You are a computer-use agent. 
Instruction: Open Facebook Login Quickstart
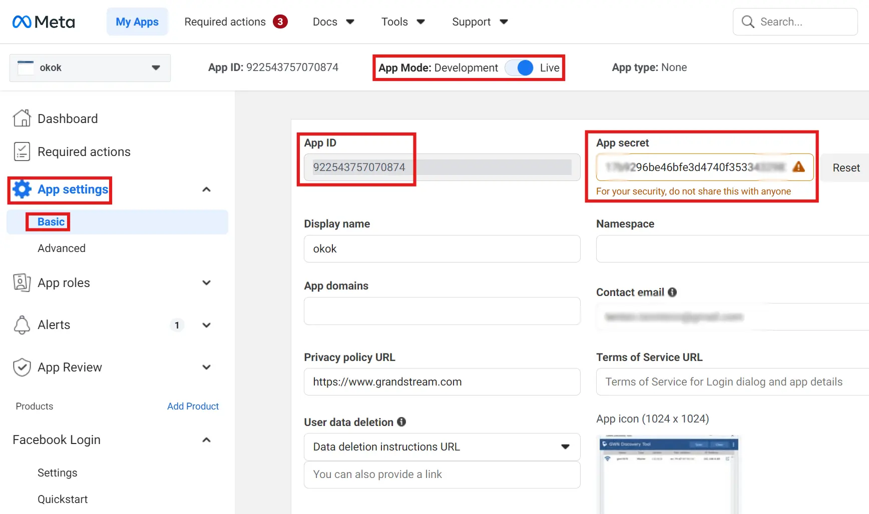(63, 499)
